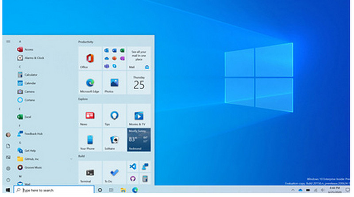Launch Get Help from the app list
Image resolution: width=354 pixels, height=197 pixels.
click(x=27, y=151)
